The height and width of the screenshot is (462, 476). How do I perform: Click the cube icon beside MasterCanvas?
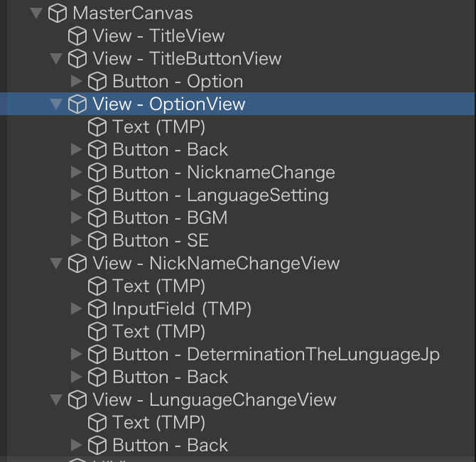click(x=58, y=14)
